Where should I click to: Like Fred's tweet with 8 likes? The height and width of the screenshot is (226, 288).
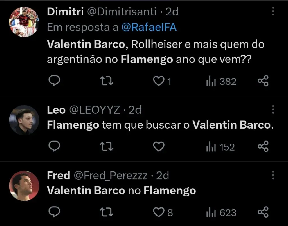[x=159, y=212]
